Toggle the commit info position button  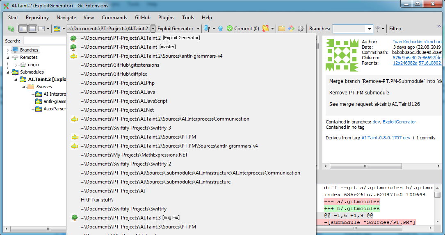(41, 29)
